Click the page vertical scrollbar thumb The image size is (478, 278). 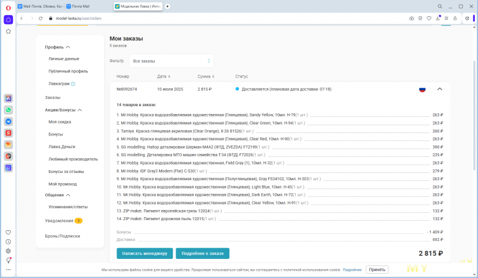point(474,116)
